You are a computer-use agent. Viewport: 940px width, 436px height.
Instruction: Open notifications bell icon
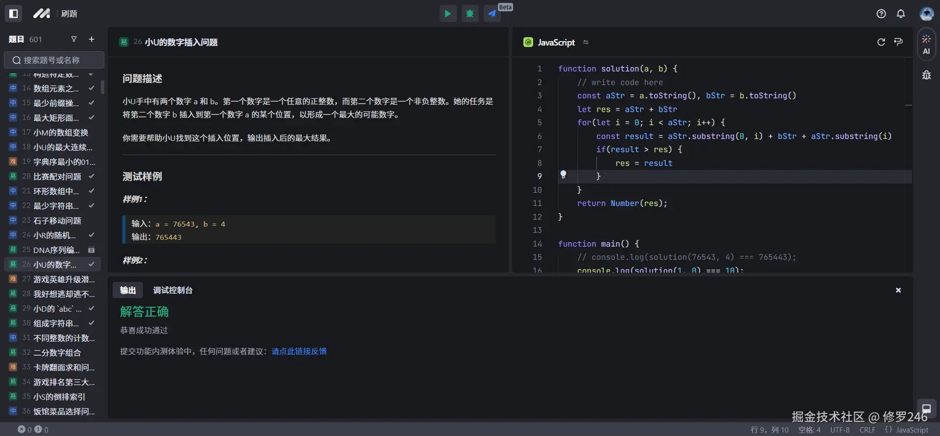901,14
